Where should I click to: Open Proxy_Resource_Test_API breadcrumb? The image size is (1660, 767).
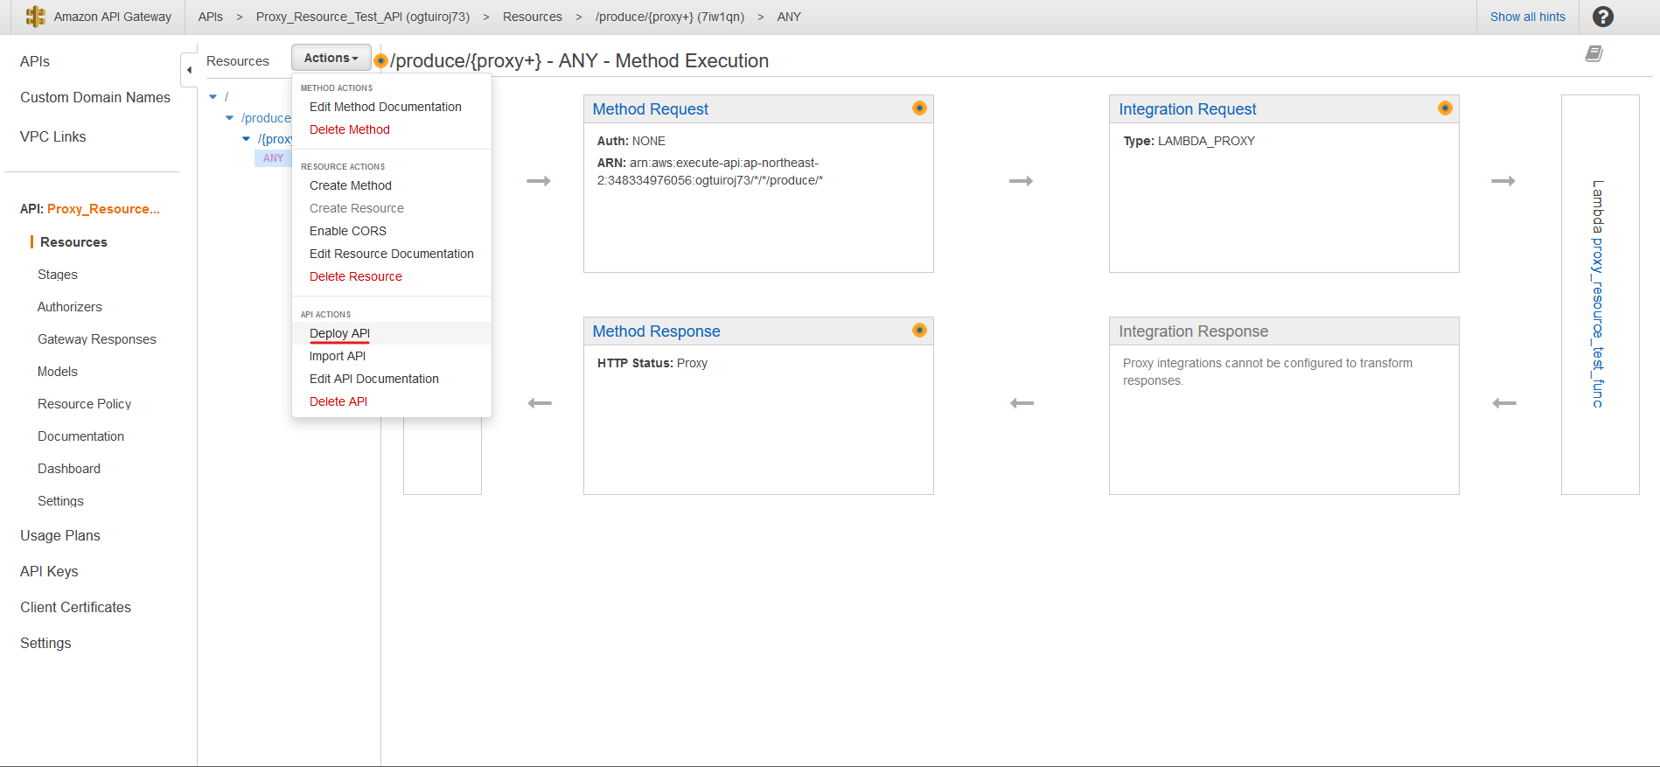pos(363,17)
